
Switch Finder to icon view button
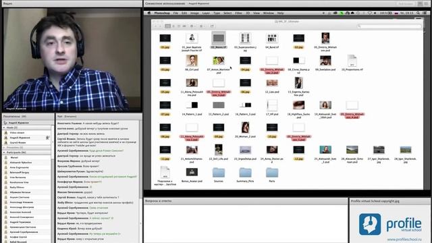point(167,26)
